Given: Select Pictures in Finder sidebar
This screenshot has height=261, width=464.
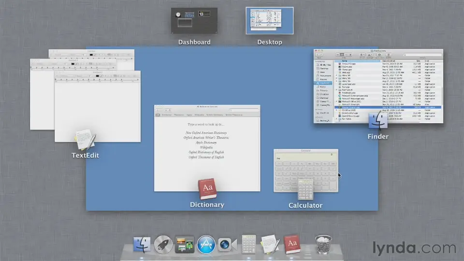Looking at the screenshot, I should (x=323, y=90).
